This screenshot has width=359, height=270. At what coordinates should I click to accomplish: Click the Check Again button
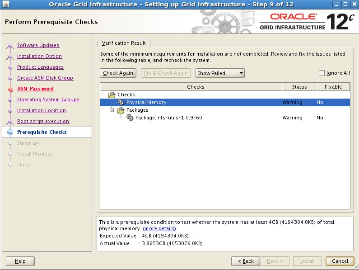click(118, 73)
